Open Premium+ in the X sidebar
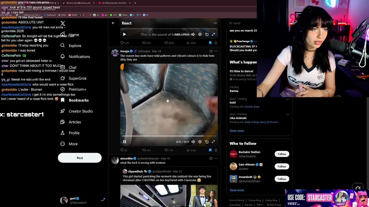This screenshot has width=369, height=207. point(73,89)
